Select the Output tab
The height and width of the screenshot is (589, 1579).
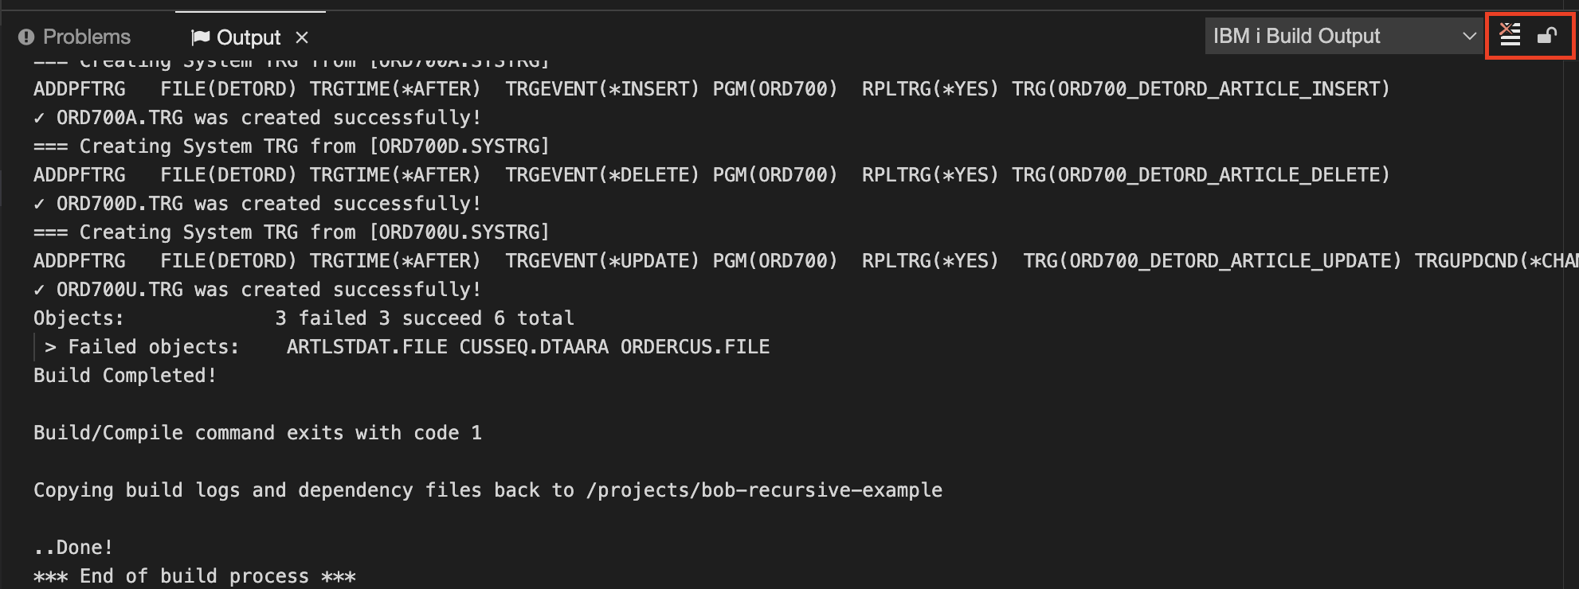point(248,36)
